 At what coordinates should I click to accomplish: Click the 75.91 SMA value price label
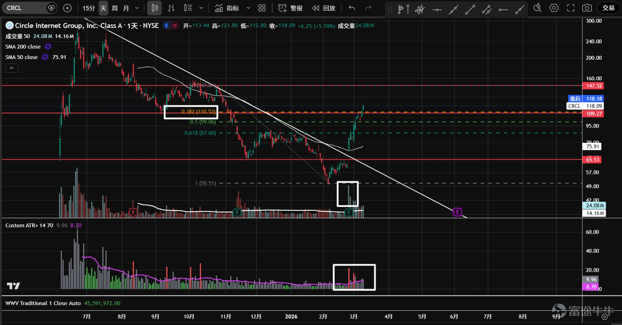pos(592,146)
